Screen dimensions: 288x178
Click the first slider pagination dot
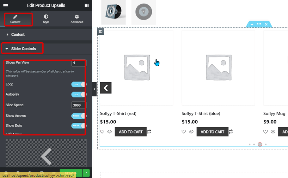[250, 145]
